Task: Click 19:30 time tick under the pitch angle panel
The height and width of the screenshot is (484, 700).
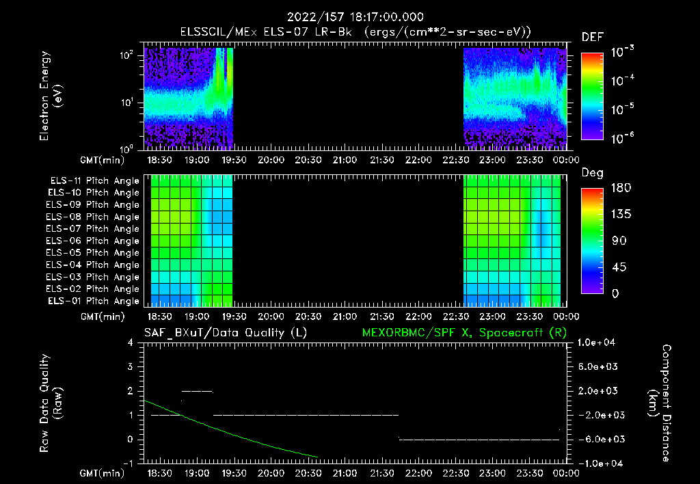Action: [x=234, y=317]
